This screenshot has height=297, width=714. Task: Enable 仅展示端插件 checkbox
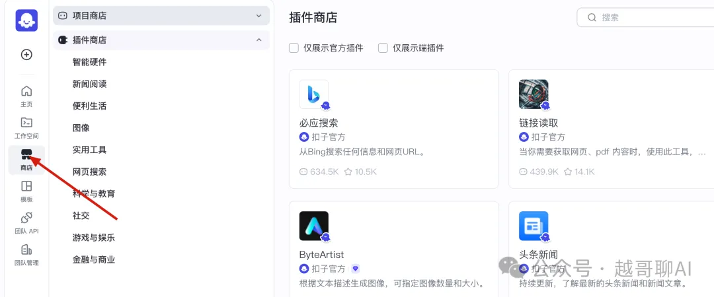383,48
